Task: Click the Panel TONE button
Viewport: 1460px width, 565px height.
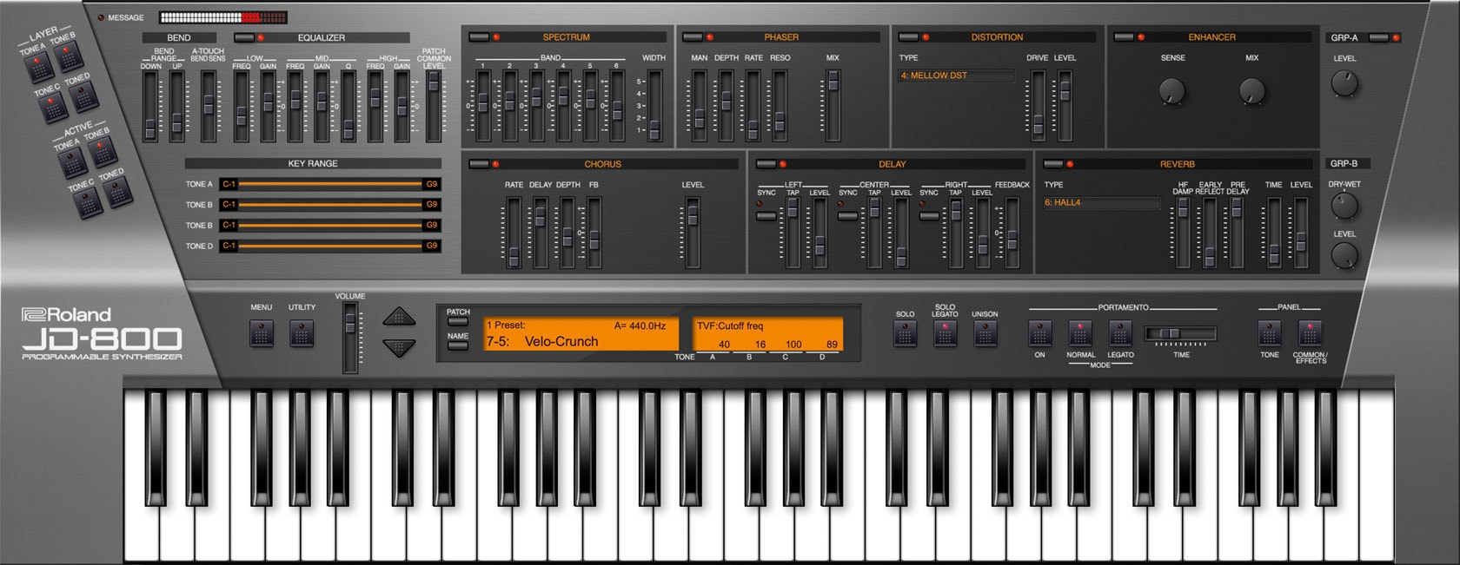Action: (x=1270, y=333)
